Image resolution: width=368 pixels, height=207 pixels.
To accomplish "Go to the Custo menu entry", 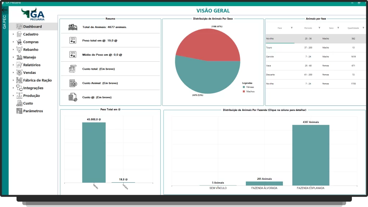I will (28, 103).
